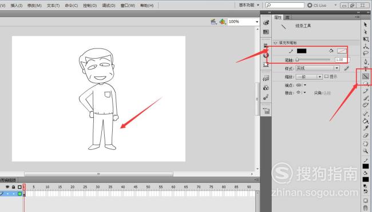The height and width of the screenshot is (212, 372).
Task: Select the Deco tool
Action: 366,105
